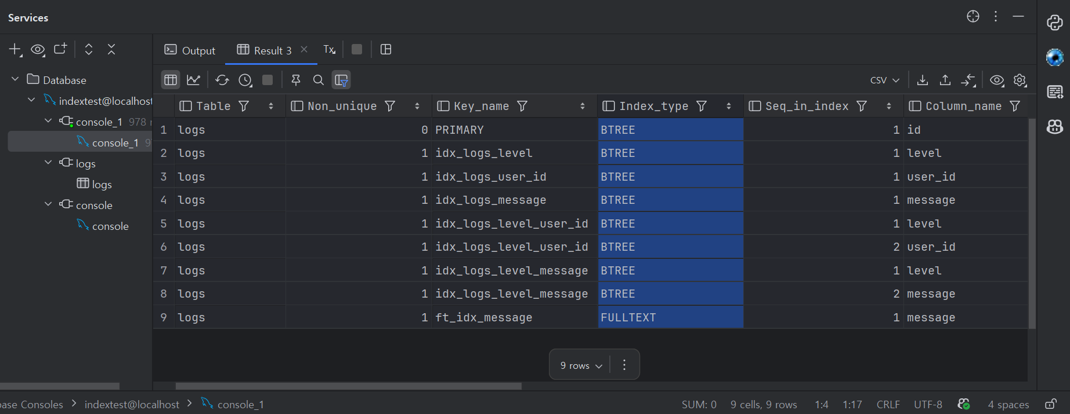
Task: Click the Reload Page refresh icon
Action: (222, 80)
